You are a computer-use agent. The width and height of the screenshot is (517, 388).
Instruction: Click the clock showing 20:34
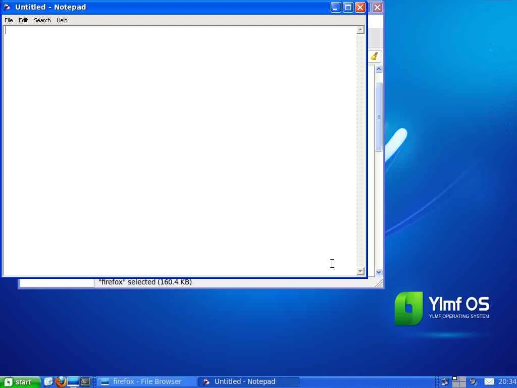pos(507,382)
